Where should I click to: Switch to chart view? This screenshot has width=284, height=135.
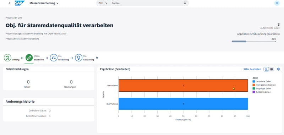point(266,69)
